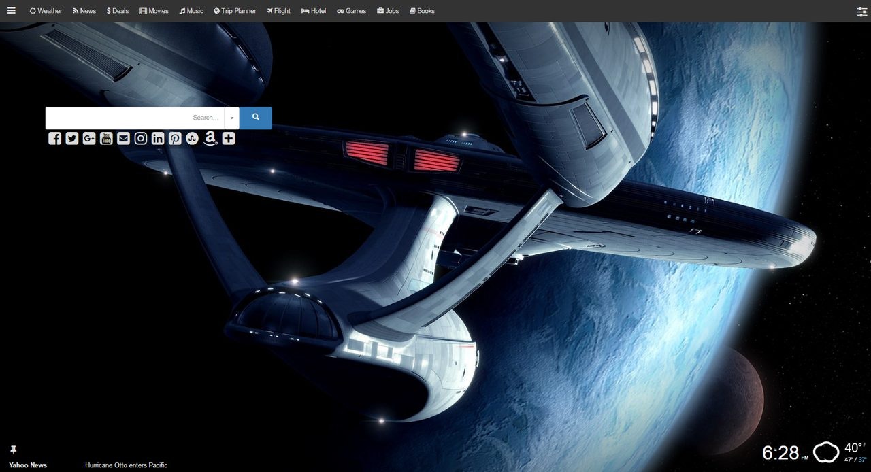Image resolution: width=871 pixels, height=472 pixels.
Task: Open Facebook via its social icon
Action: 54,138
